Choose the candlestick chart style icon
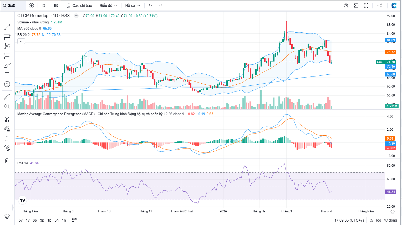 (56, 6)
